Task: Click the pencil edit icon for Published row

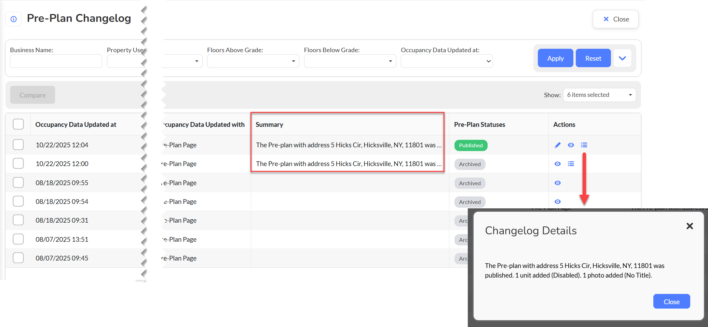Action: tap(557, 145)
